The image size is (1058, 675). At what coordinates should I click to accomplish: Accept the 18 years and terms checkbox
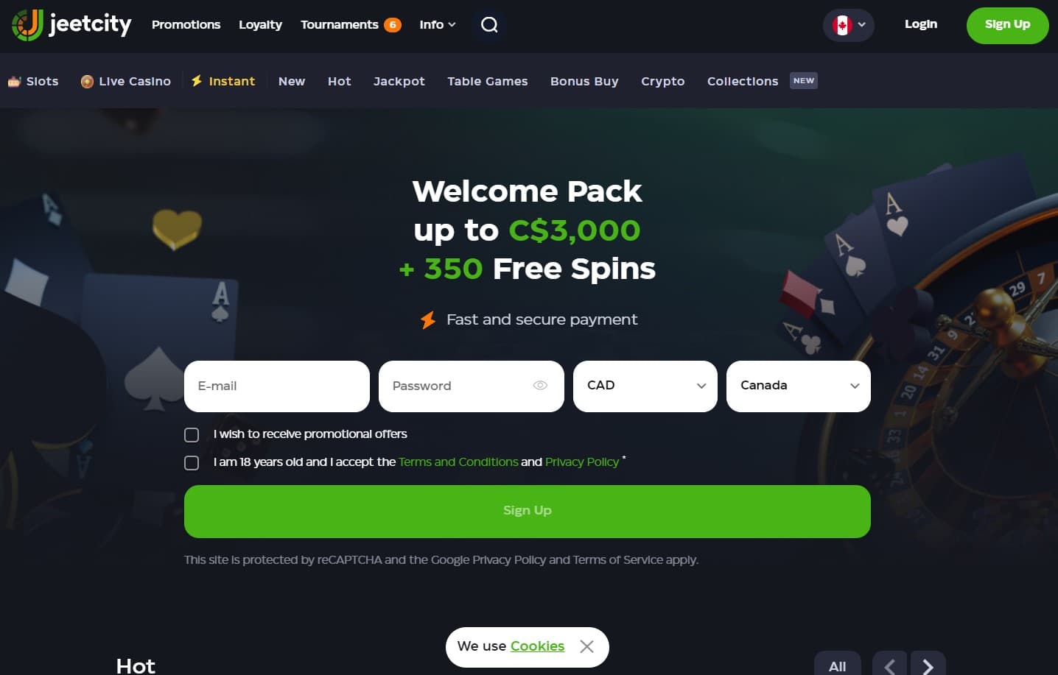(x=192, y=463)
